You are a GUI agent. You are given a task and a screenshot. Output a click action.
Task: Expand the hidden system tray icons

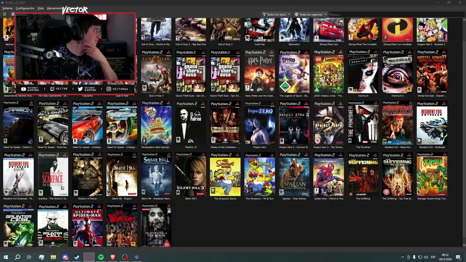pos(402,257)
